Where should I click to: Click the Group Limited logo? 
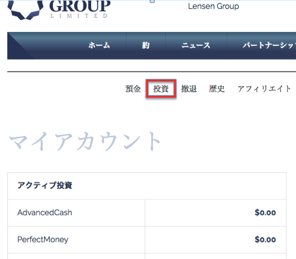point(59,10)
